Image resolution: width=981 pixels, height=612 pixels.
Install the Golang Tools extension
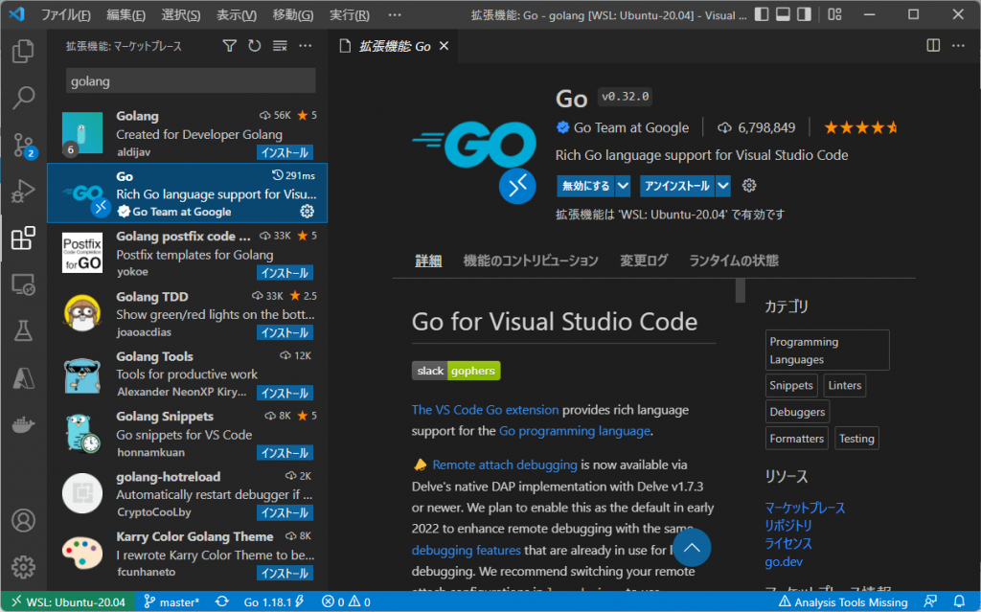click(285, 393)
